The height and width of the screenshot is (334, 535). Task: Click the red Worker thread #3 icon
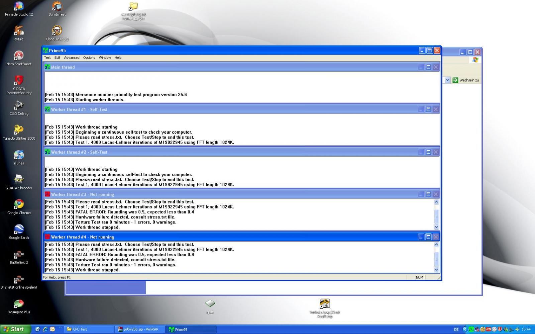(47, 194)
